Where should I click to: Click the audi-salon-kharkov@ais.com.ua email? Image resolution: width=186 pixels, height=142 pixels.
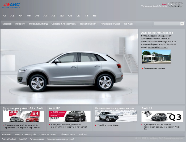click(x=162, y=42)
